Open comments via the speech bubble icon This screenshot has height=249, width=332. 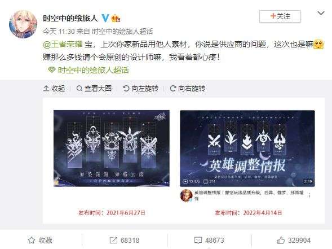pos(198,241)
